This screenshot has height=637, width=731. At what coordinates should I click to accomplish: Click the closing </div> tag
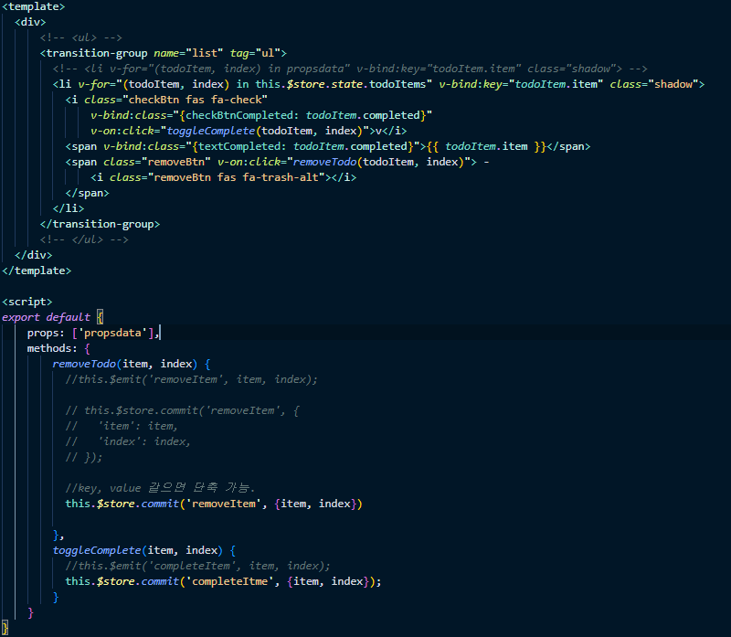[x=33, y=255]
